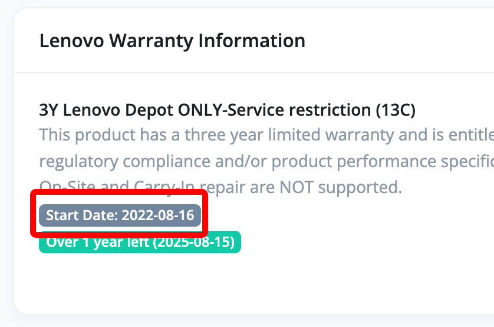Click the Start Date 2022-08-16 badge
Screen dimensions: 494x327
click(120, 215)
